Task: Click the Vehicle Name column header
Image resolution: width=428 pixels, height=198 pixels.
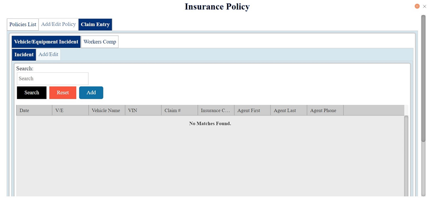Action: pos(107,111)
